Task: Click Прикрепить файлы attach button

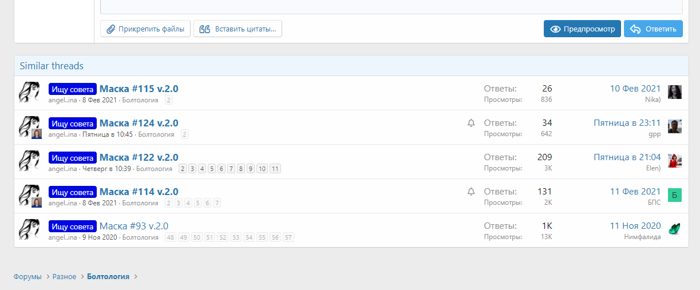Action: pos(145,29)
